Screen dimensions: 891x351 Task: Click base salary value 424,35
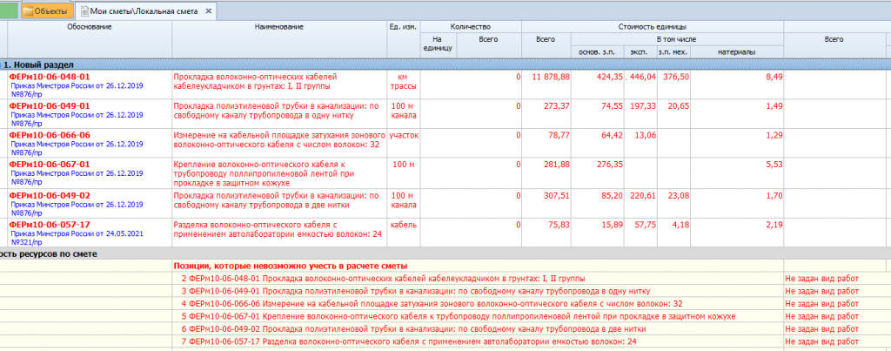coord(609,77)
